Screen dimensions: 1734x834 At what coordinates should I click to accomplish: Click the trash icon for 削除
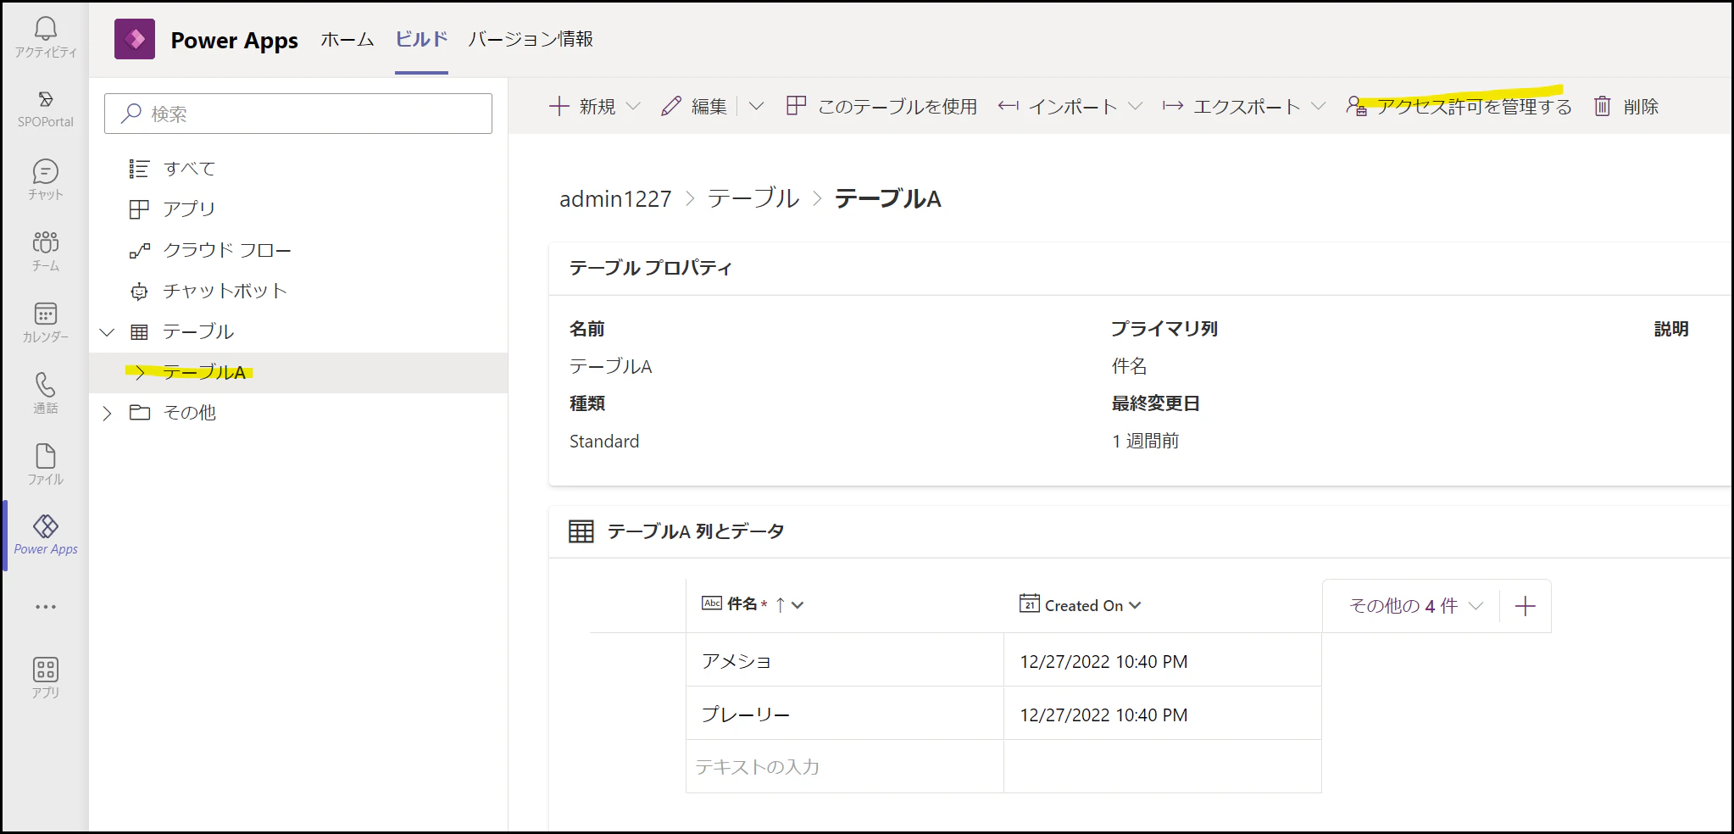coord(1602,106)
